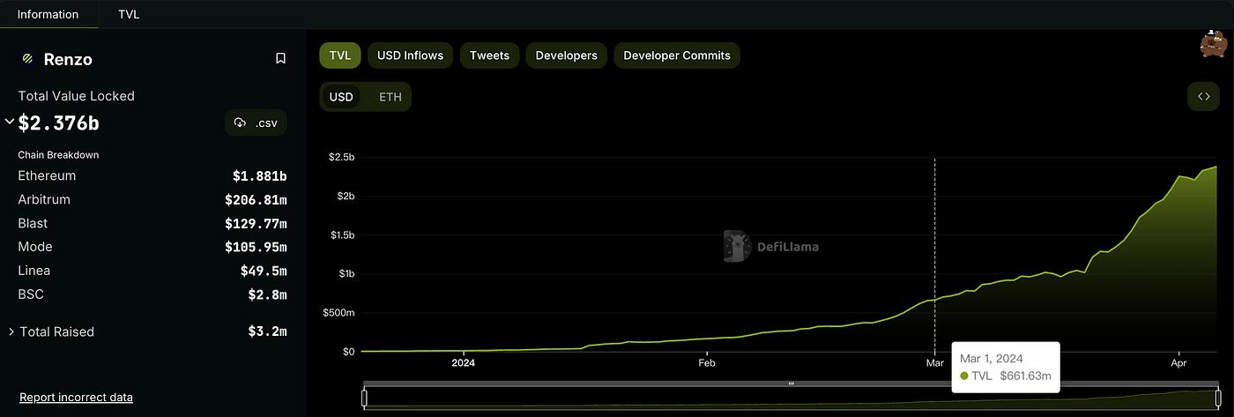The width and height of the screenshot is (1234, 417).
Task: Click the user avatar in top right
Action: pos(1214,44)
